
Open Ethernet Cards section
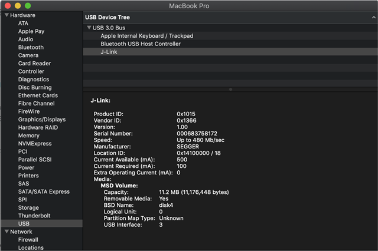click(38, 95)
